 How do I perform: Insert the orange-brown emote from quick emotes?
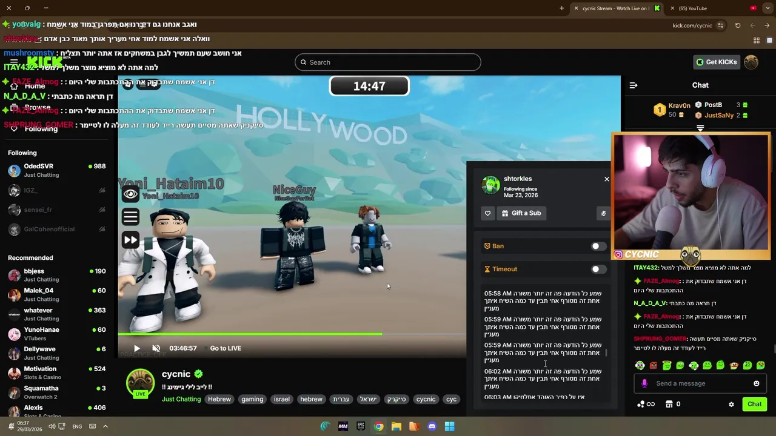point(734,365)
